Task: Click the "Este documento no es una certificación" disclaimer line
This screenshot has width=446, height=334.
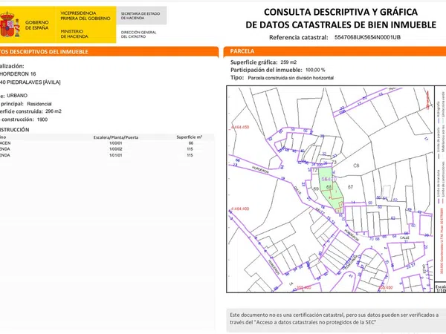Action: click(334, 315)
